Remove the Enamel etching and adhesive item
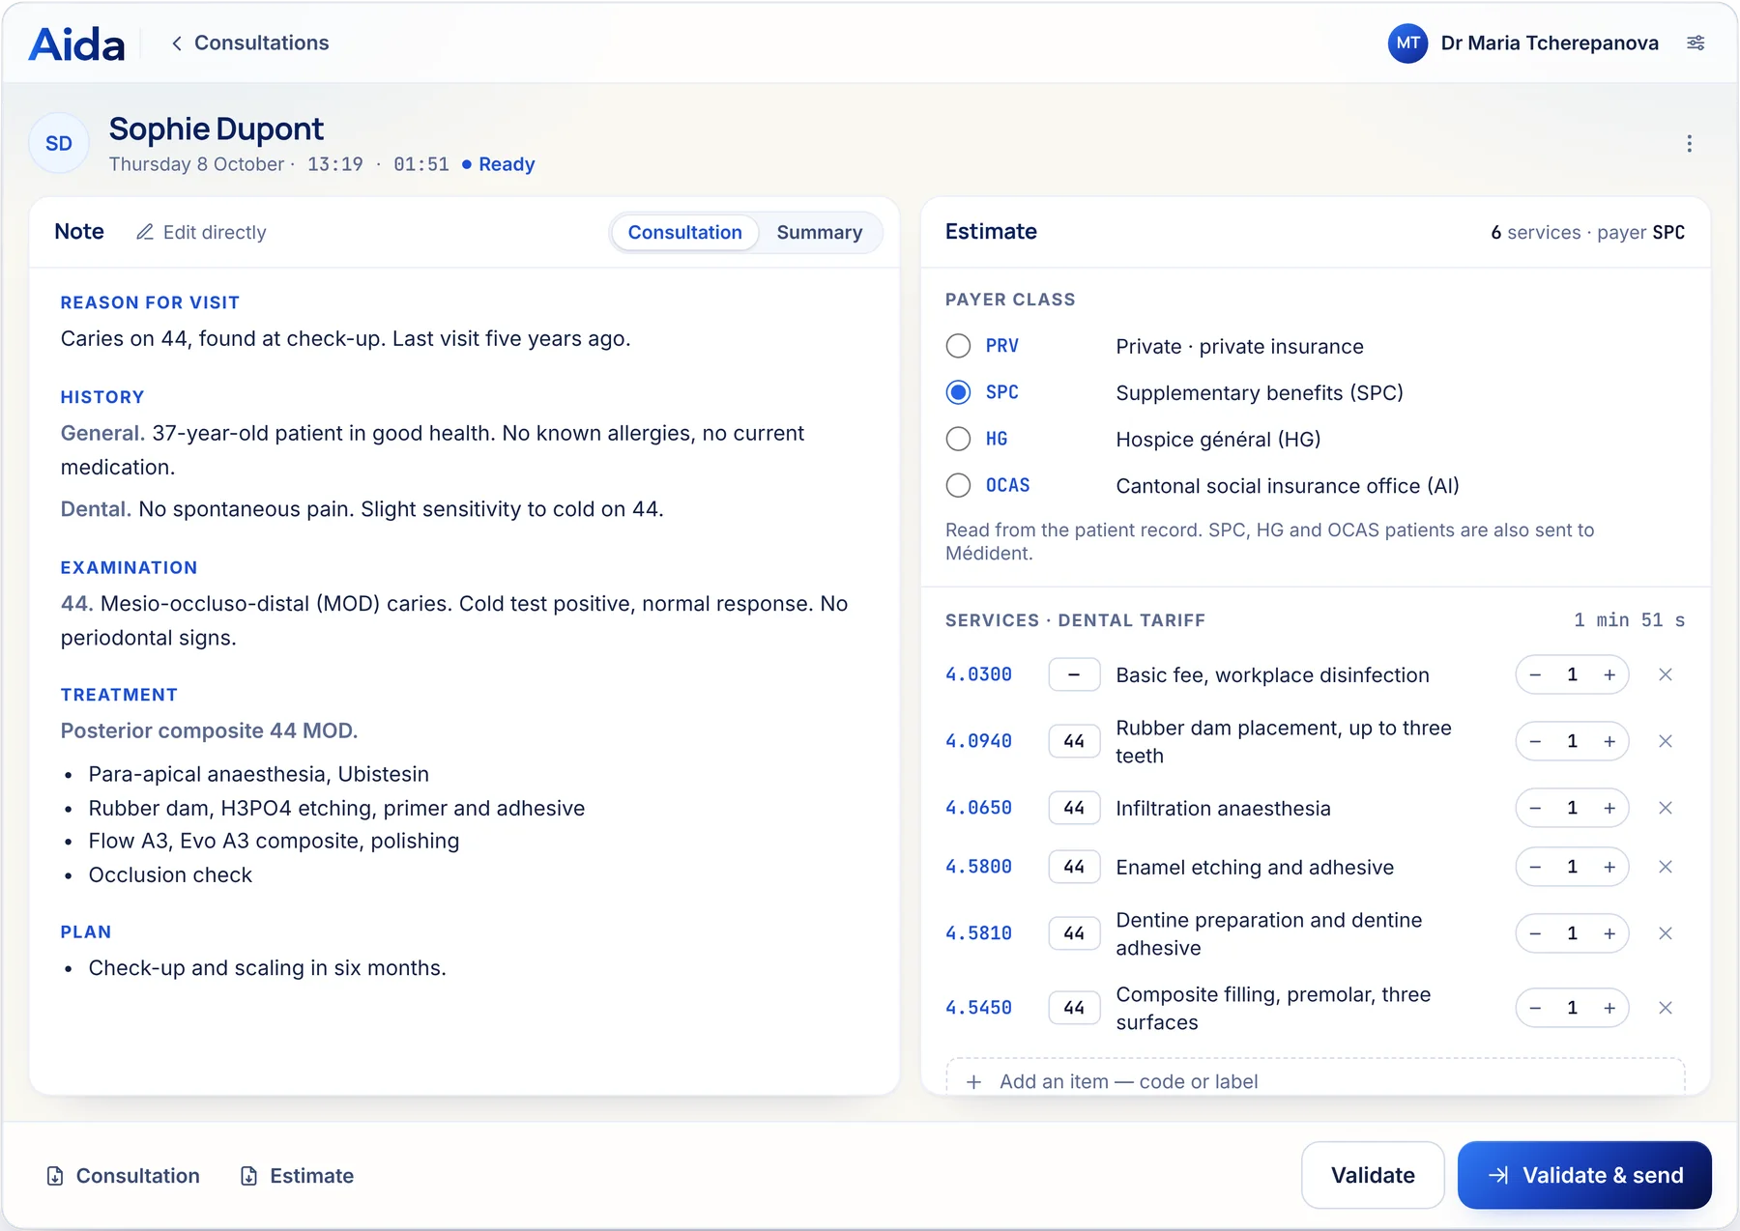The height and width of the screenshot is (1231, 1740). [1665, 867]
